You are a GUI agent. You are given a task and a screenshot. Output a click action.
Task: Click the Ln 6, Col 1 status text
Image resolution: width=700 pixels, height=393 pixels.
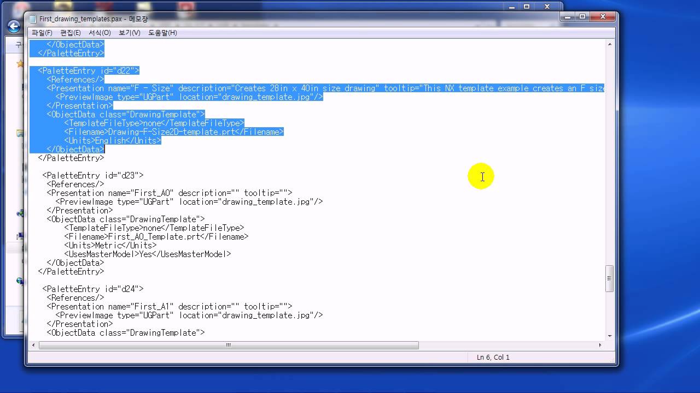pyautogui.click(x=493, y=358)
